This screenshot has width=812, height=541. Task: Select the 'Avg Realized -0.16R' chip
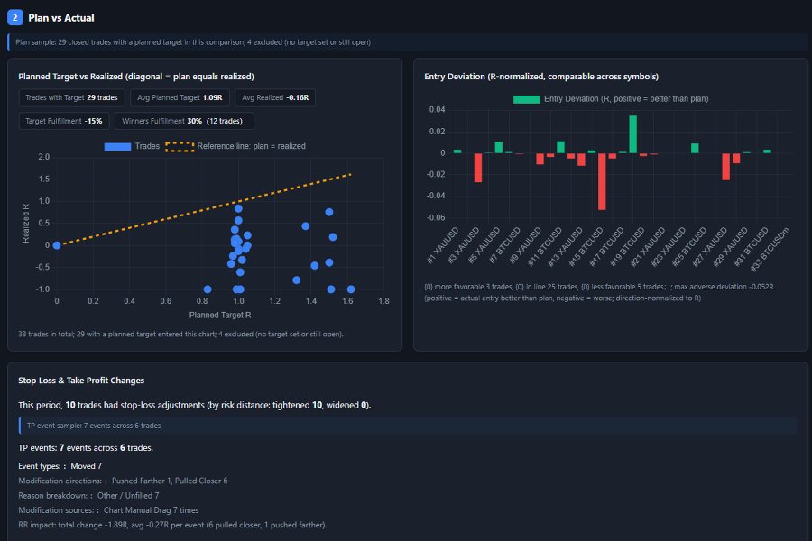coord(275,98)
